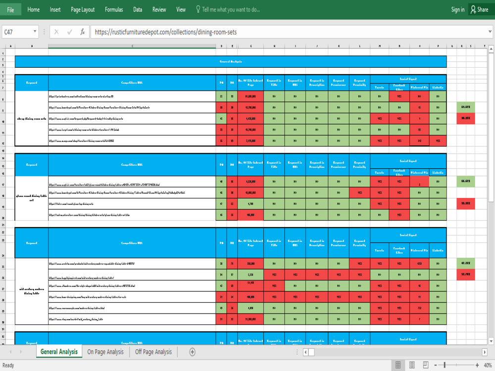Click the Insert Function fx icon
Viewport: 495px width, 371px height.
click(82, 32)
